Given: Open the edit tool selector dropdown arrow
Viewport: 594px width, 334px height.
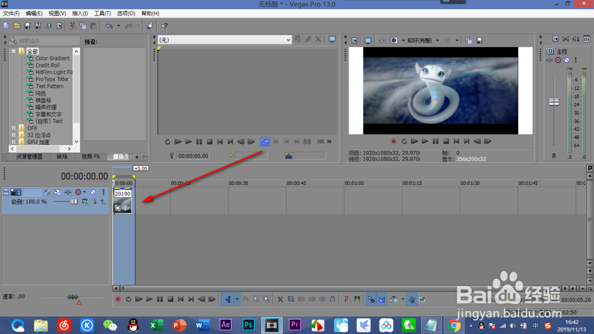Looking at the screenshot, I should pyautogui.click(x=237, y=300).
